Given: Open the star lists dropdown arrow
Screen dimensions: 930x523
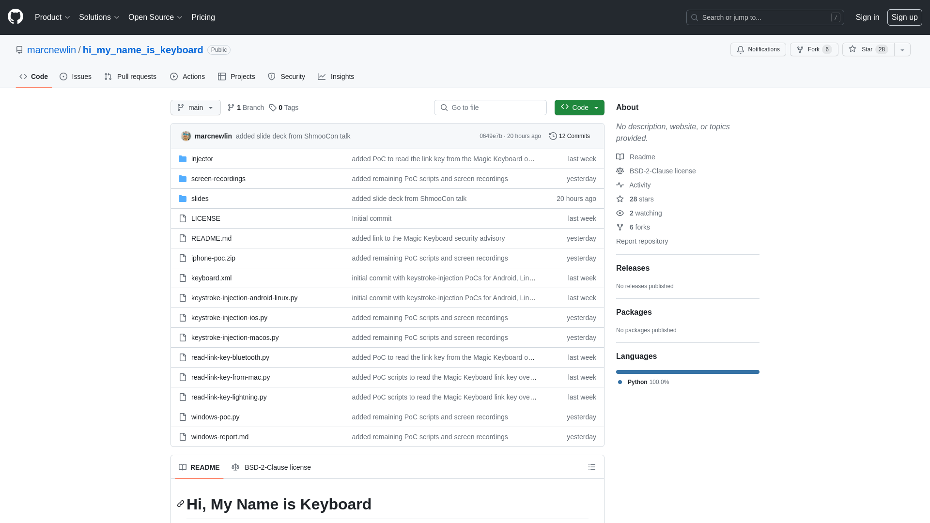Looking at the screenshot, I should coord(902,49).
